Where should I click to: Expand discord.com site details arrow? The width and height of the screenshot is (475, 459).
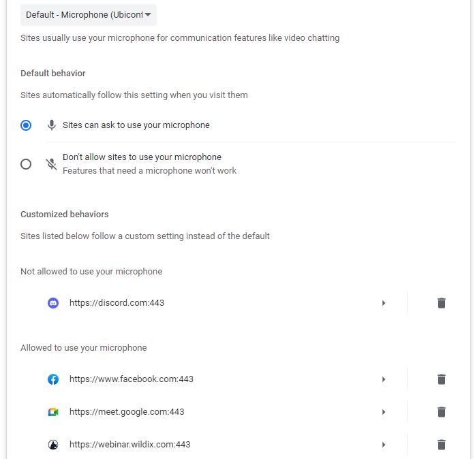[384, 303]
